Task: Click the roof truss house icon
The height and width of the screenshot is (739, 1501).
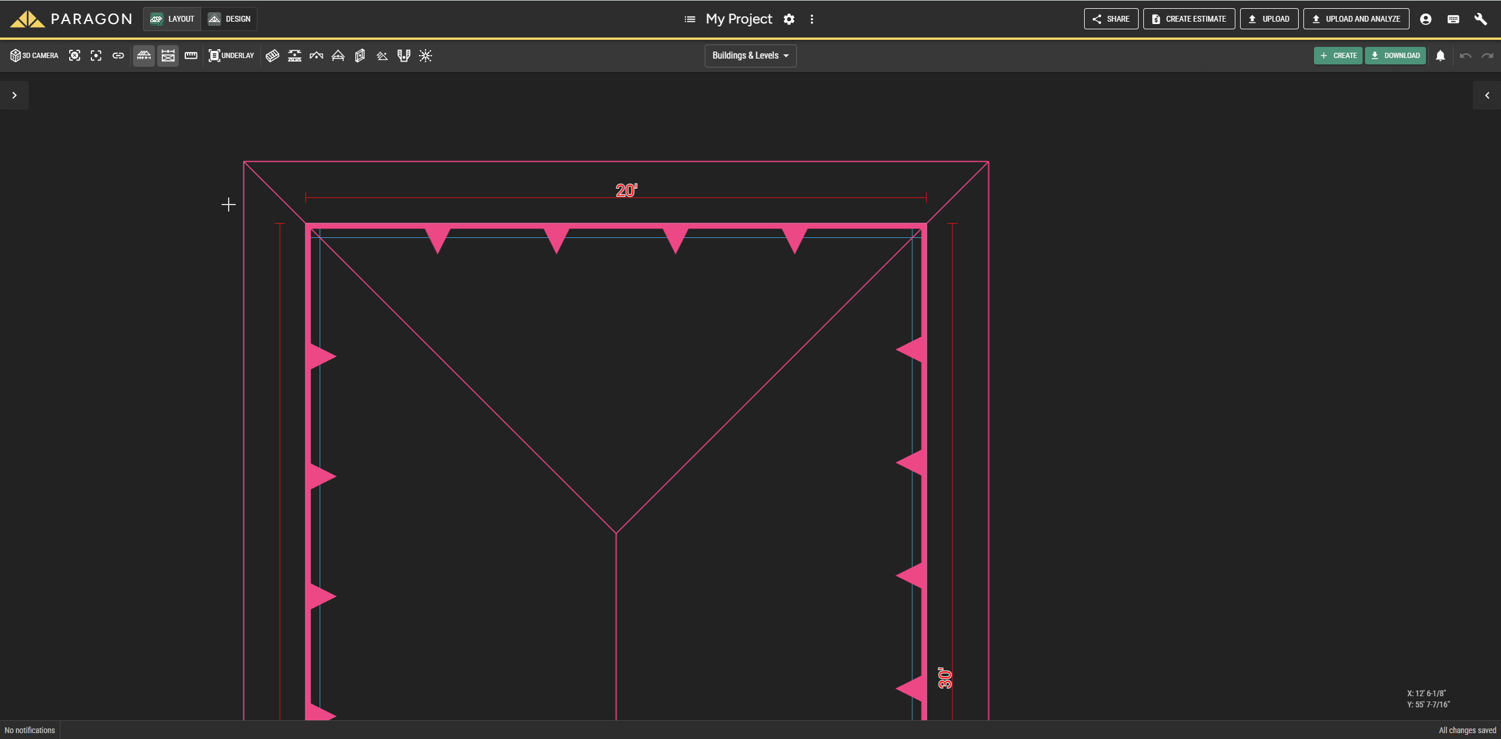Action: (338, 56)
